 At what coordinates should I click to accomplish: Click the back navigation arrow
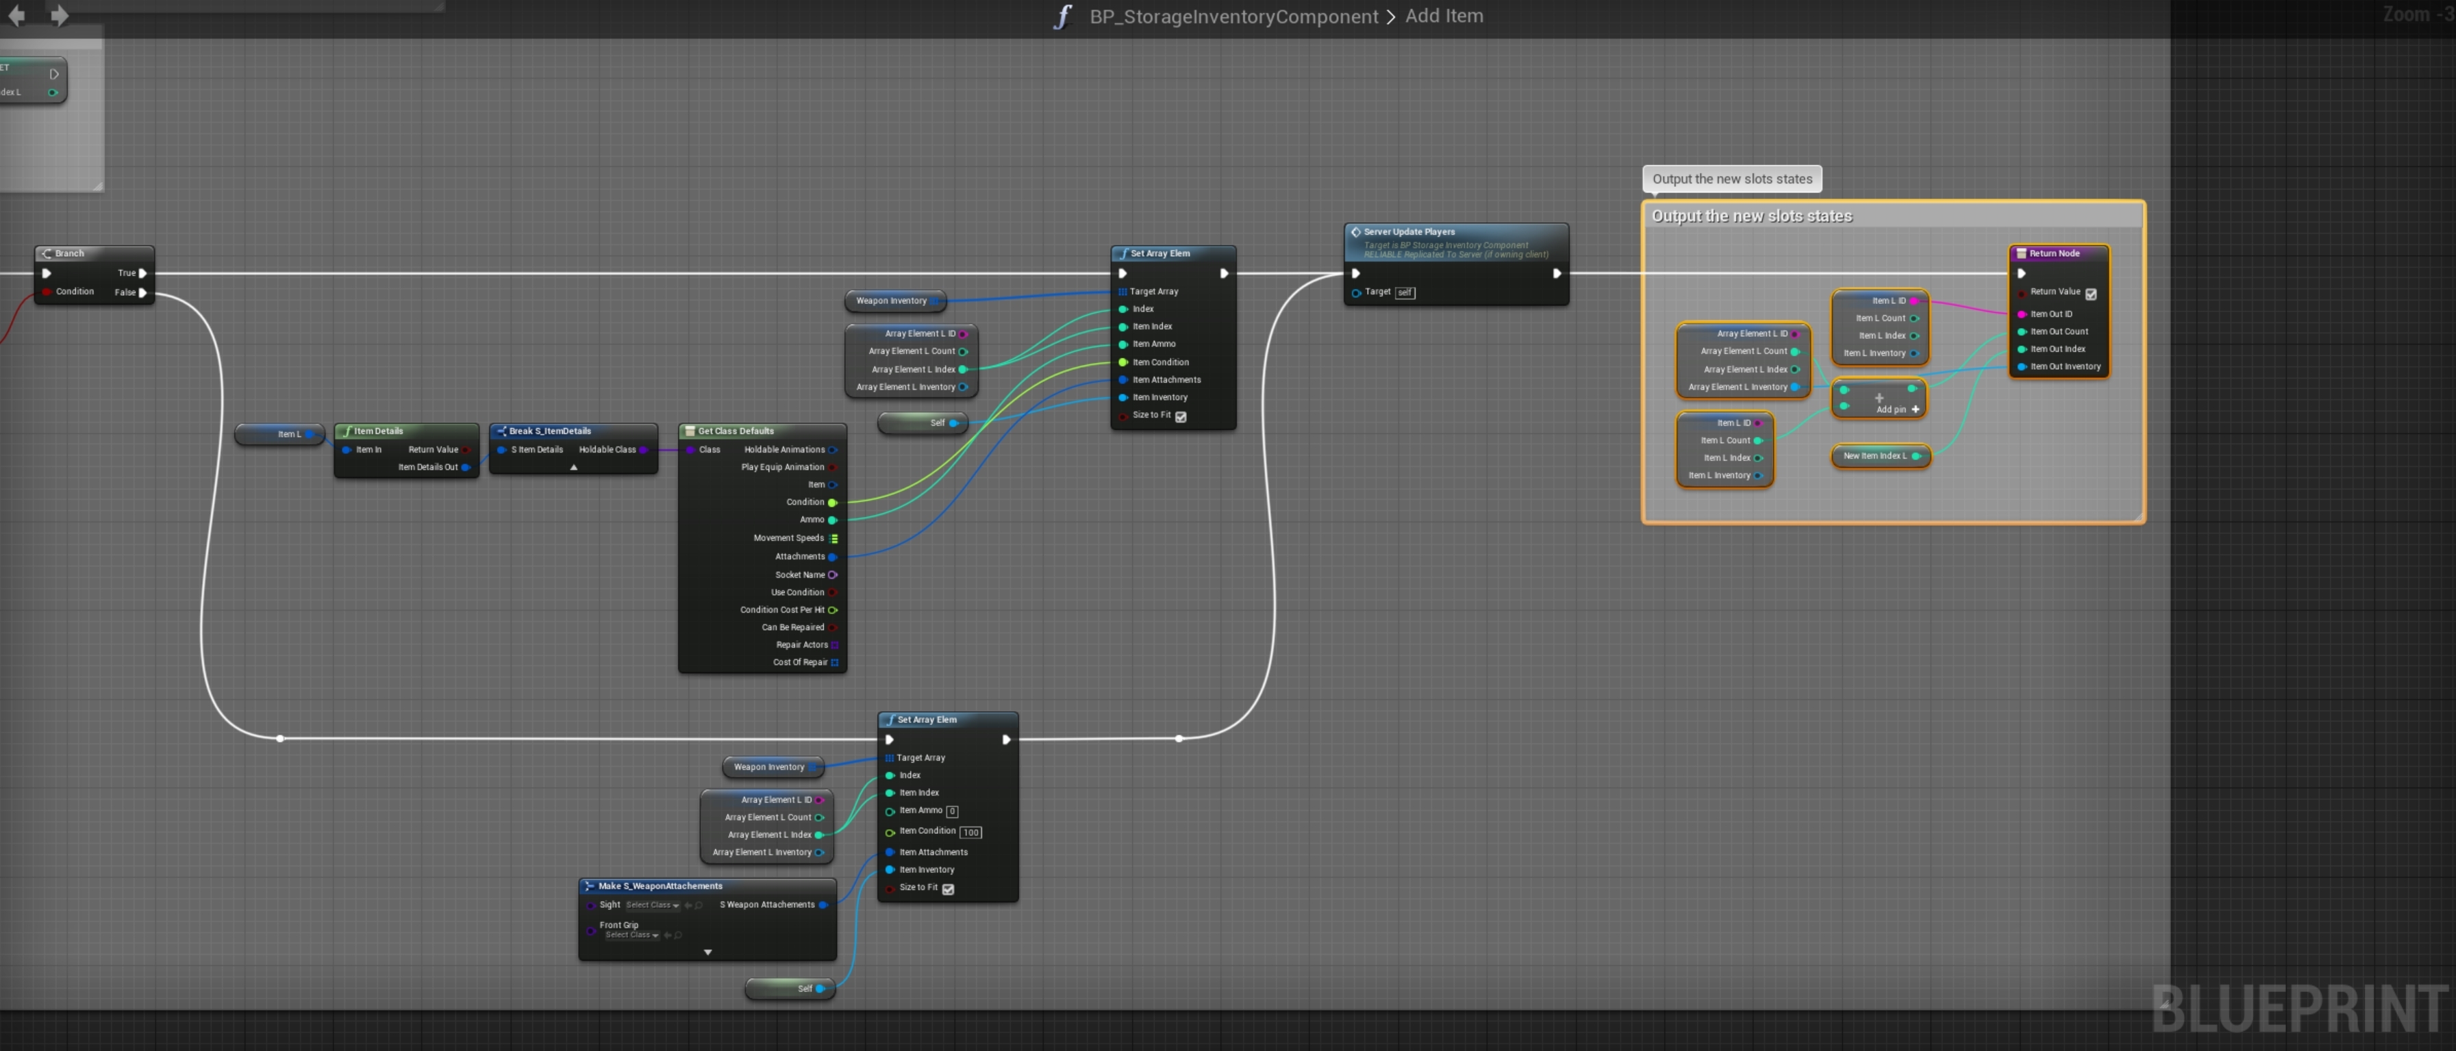pyautogui.click(x=16, y=15)
